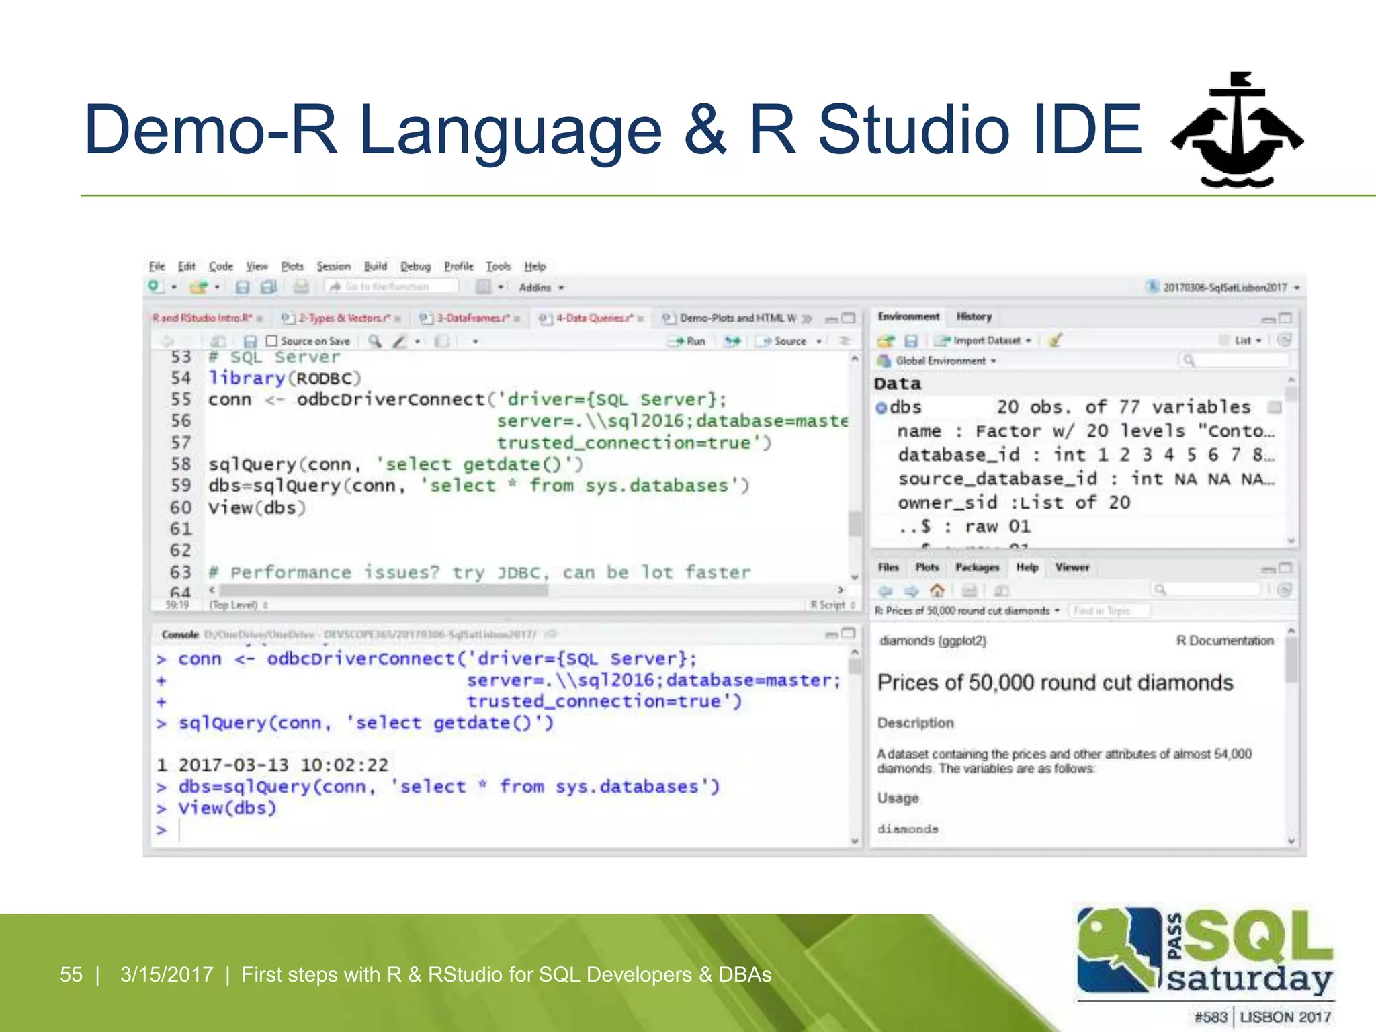
Task: Click the Go to file/function field
Action: click(x=392, y=287)
